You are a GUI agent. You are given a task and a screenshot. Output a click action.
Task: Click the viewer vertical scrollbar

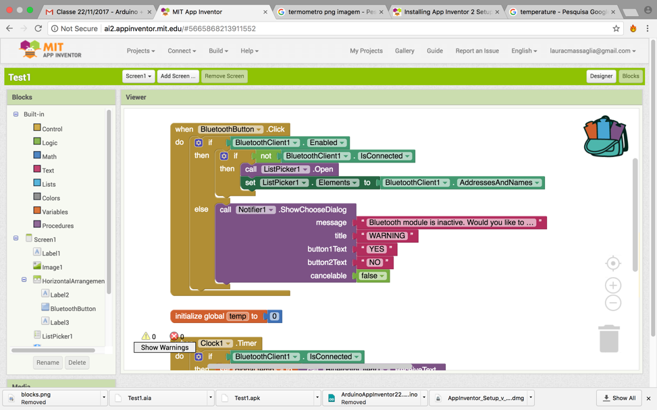click(635, 214)
